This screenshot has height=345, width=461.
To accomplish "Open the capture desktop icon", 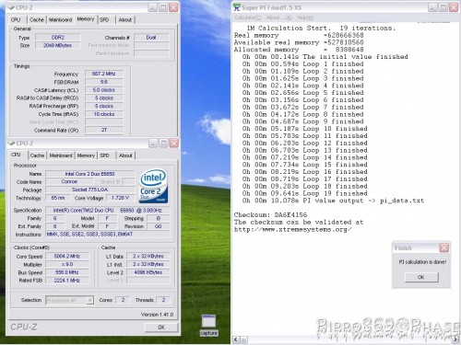I will point(209,325).
